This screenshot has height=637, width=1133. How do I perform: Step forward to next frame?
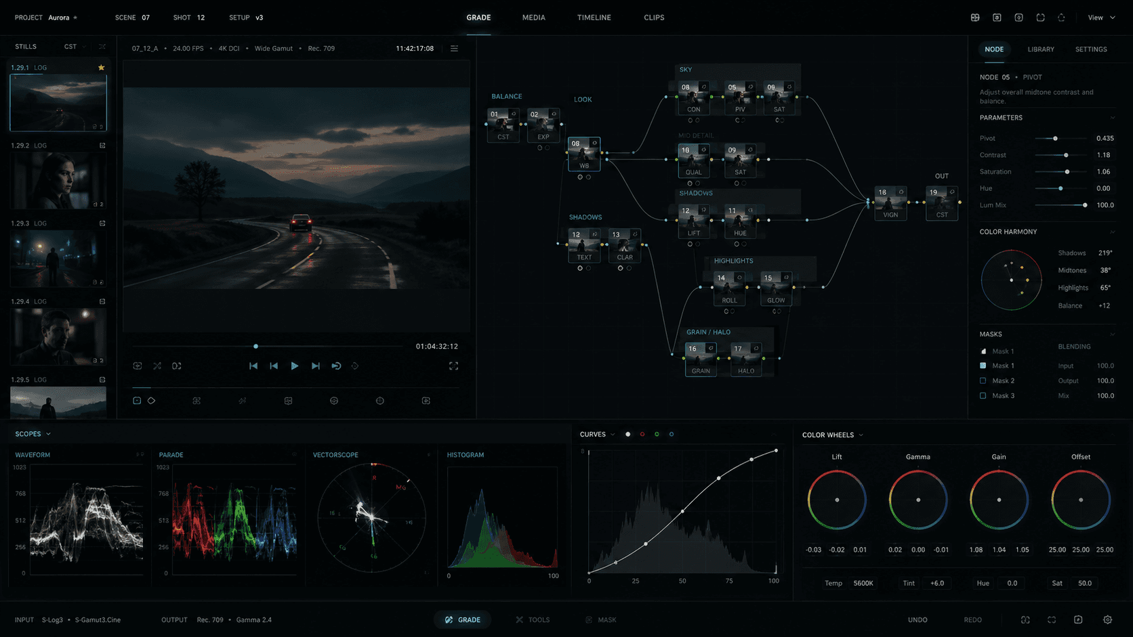click(315, 366)
